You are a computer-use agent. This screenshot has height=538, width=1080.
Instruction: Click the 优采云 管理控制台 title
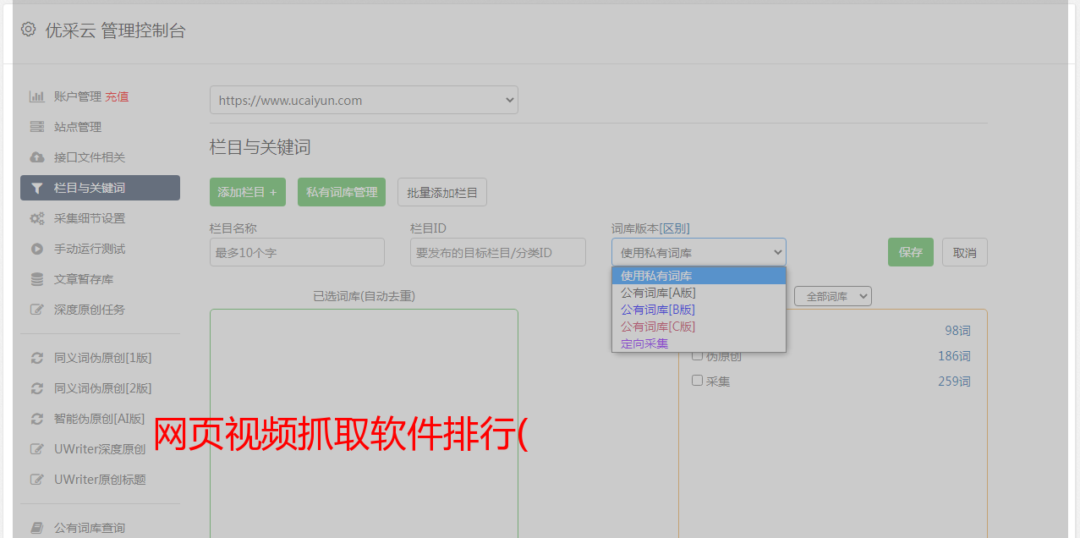click(115, 30)
